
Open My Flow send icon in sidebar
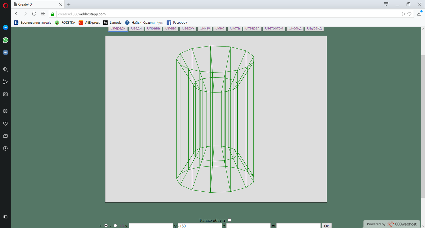click(5, 82)
